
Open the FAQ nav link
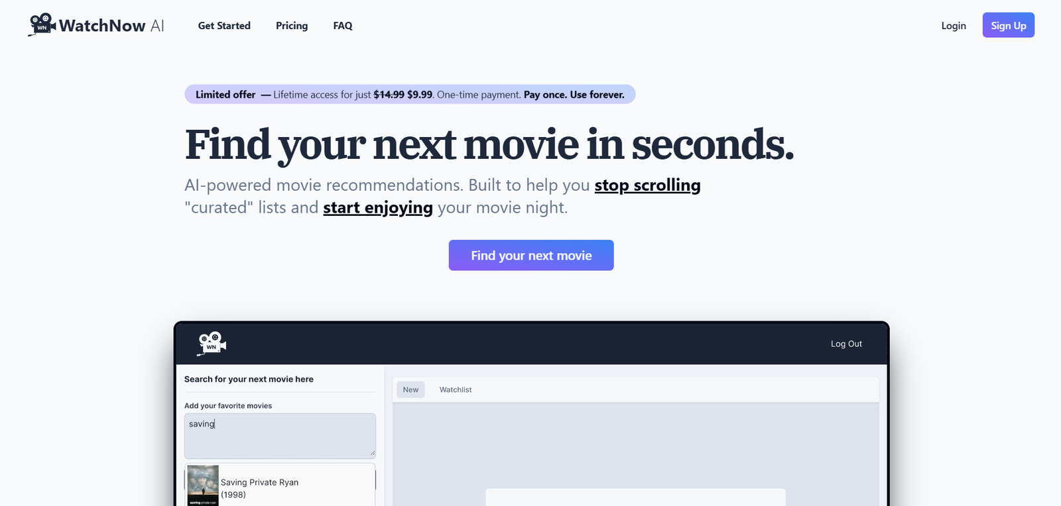pyautogui.click(x=343, y=26)
